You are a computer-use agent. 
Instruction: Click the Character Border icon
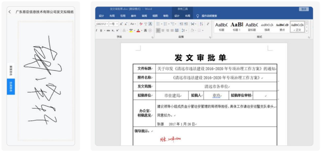(150, 24)
